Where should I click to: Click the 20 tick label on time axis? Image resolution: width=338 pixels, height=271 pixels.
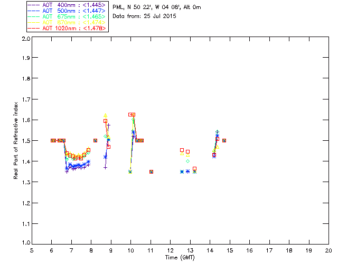328,250
